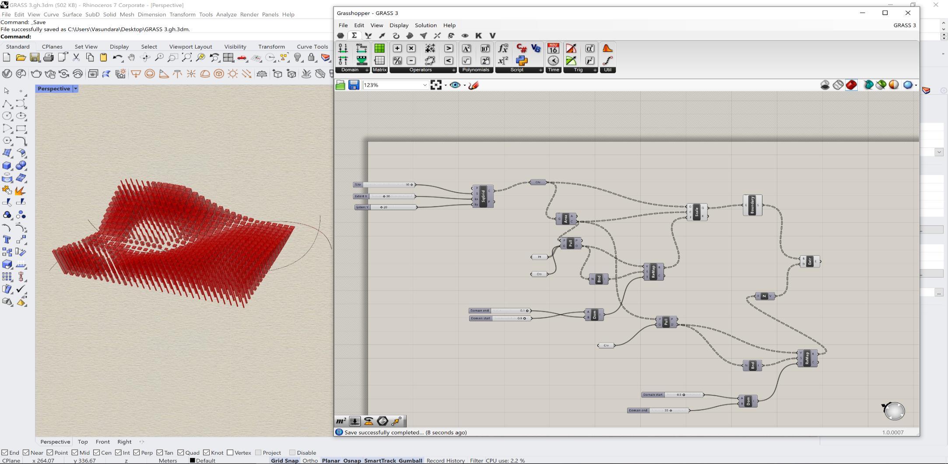Image resolution: width=948 pixels, height=464 pixels.
Task: Click the Addition operator component icon
Action: [x=397, y=48]
